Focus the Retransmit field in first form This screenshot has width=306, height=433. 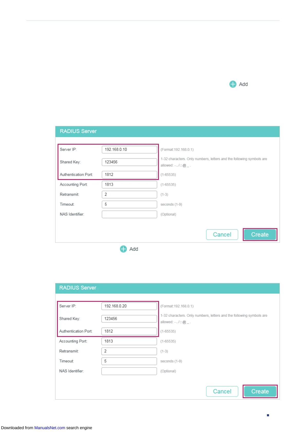tap(129, 194)
